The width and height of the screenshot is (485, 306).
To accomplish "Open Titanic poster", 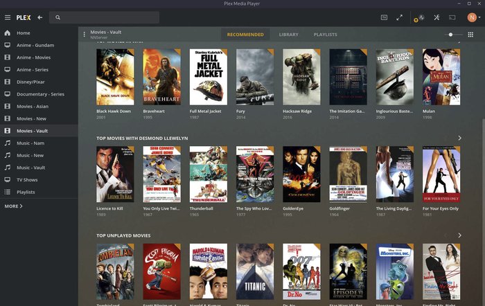I will tap(255, 271).
